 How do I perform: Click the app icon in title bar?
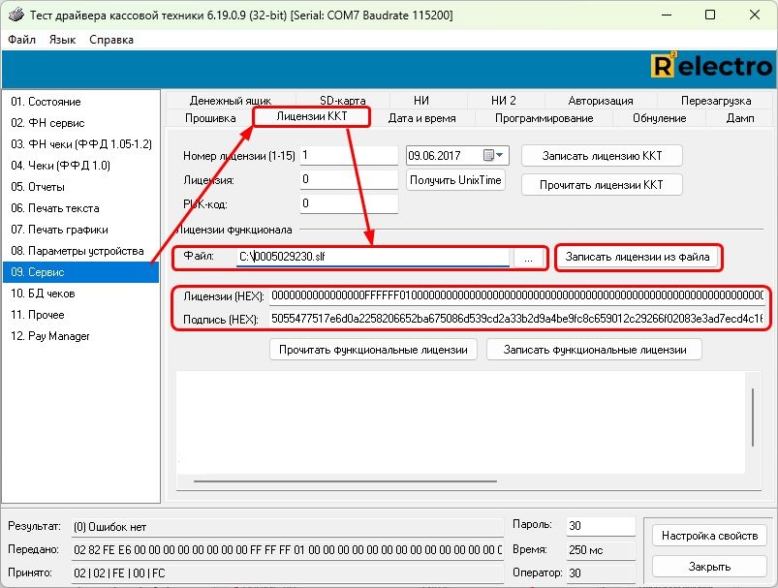[16, 15]
